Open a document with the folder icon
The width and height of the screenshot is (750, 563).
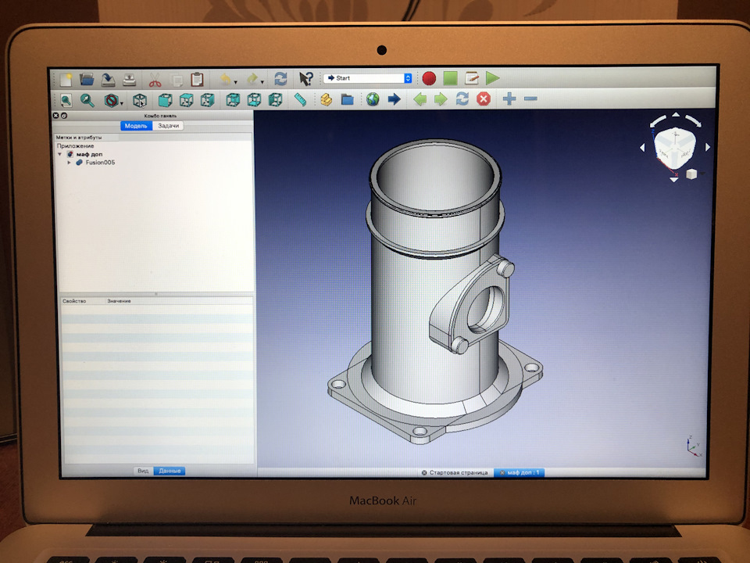coord(87,79)
